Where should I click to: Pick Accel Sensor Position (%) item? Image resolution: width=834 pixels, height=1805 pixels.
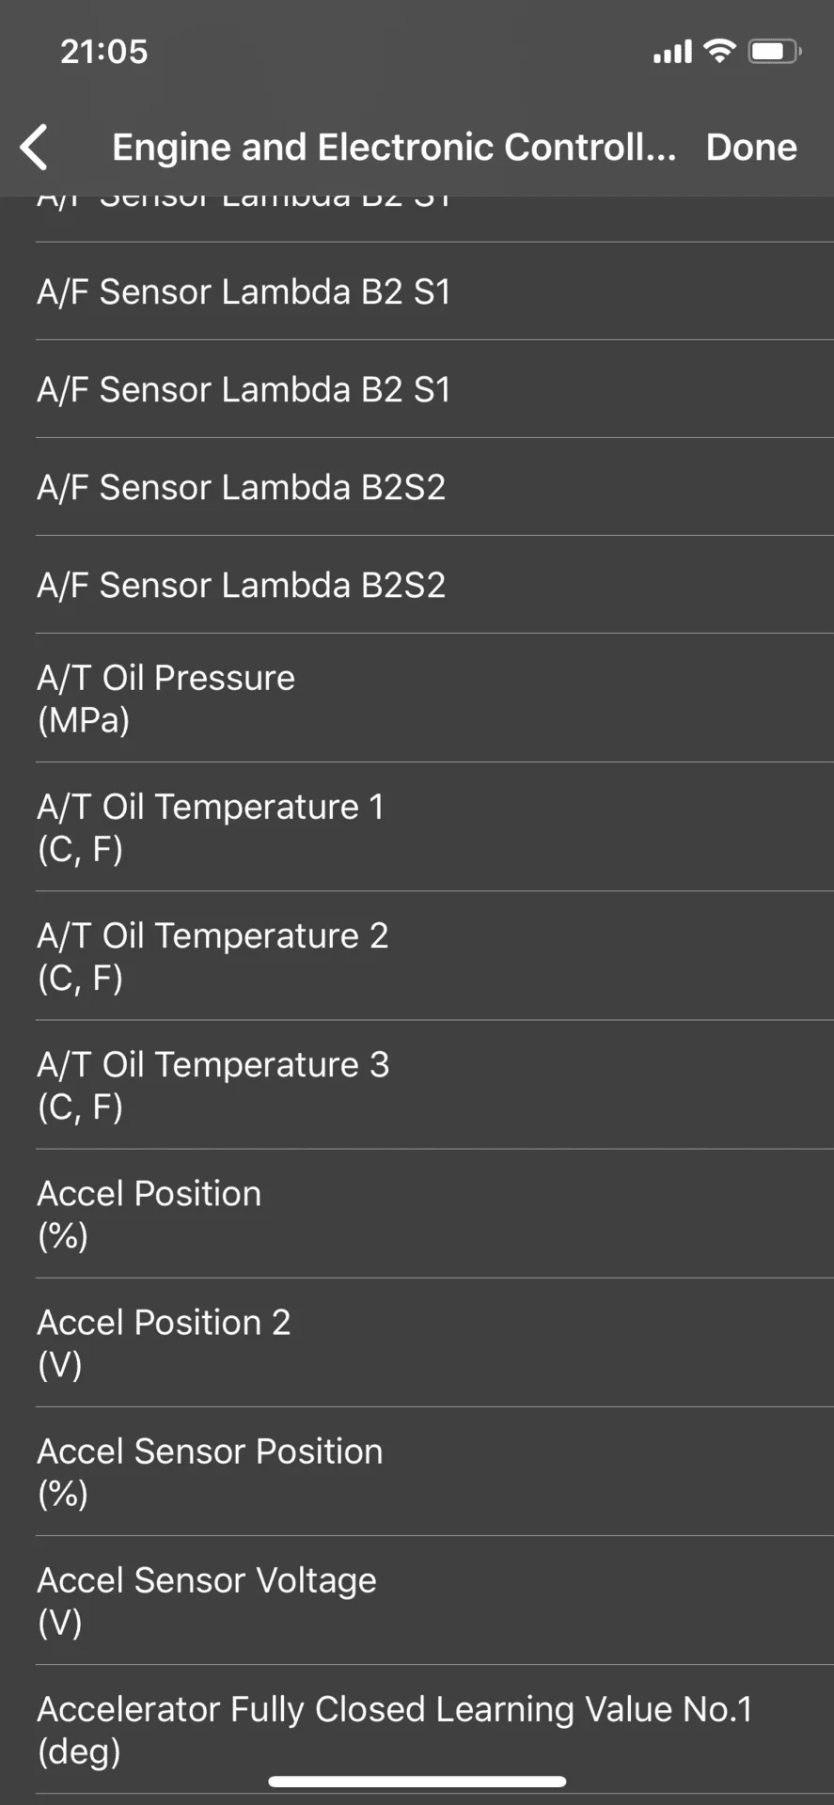[417, 1471]
